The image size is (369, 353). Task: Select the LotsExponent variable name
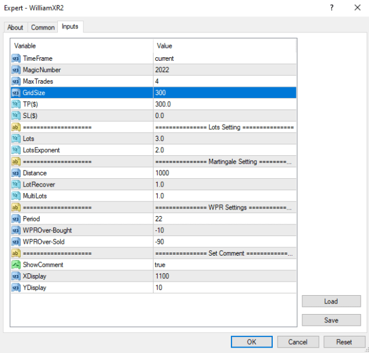pyautogui.click(x=41, y=150)
